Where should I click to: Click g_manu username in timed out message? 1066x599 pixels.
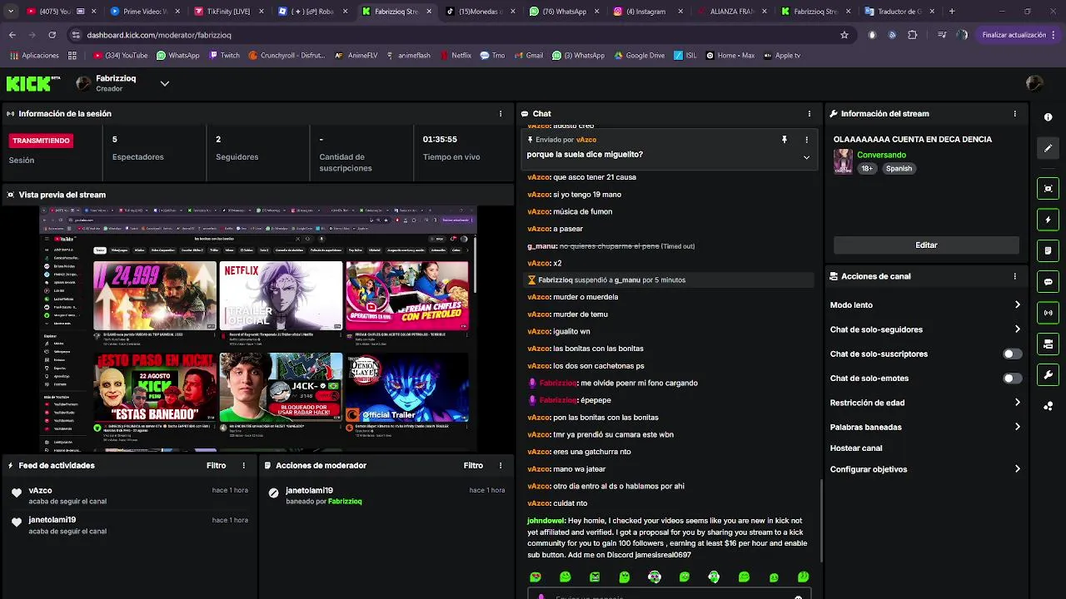click(542, 246)
